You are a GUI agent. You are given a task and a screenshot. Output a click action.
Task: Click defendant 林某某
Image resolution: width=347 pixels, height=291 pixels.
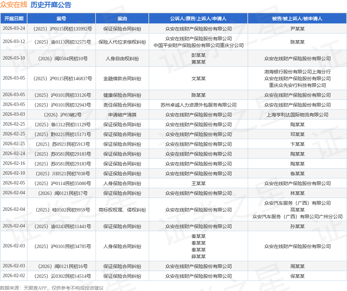click(298, 193)
